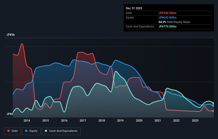Click the JP¥5b y-axis label

(10, 35)
